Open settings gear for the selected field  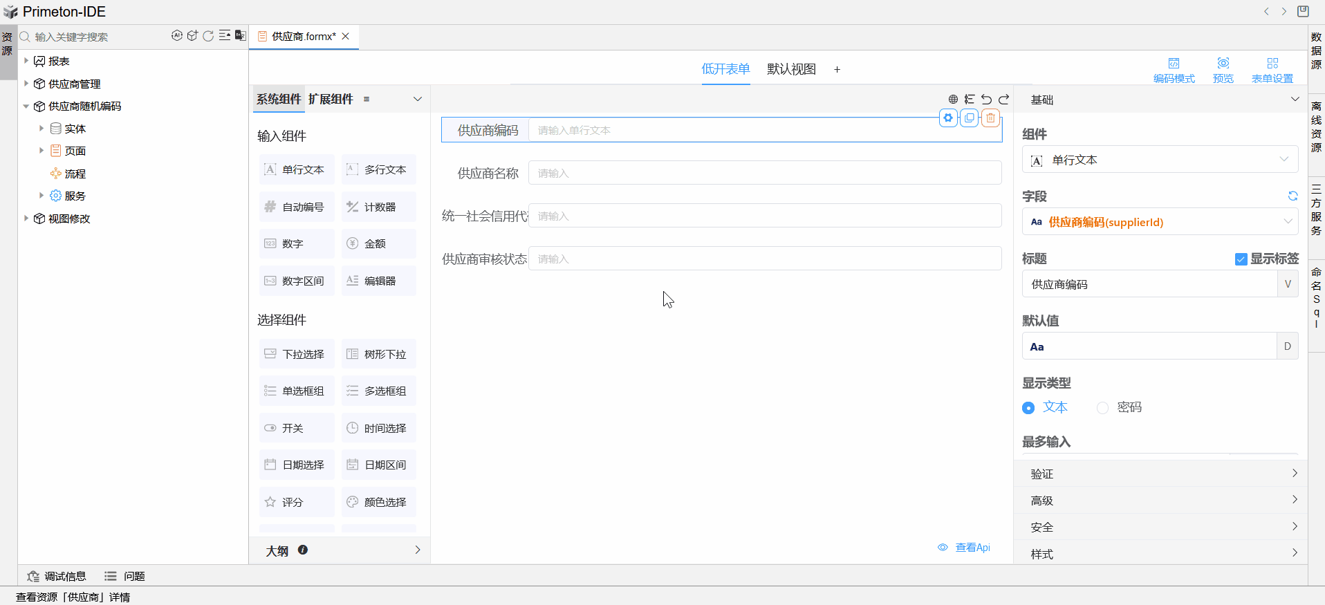(x=948, y=118)
